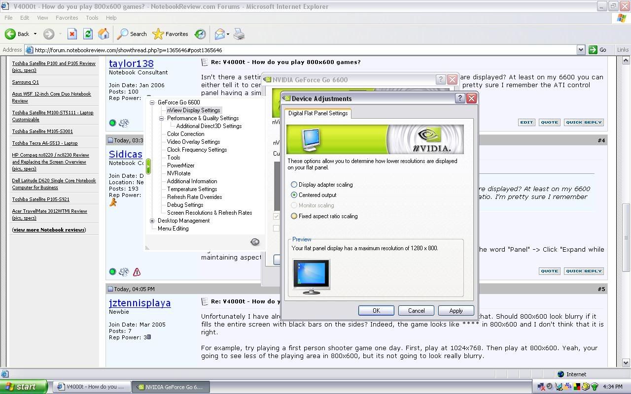This screenshot has width=631, height=394.
Task: Click the Go button beside address bar
Action: point(597,50)
